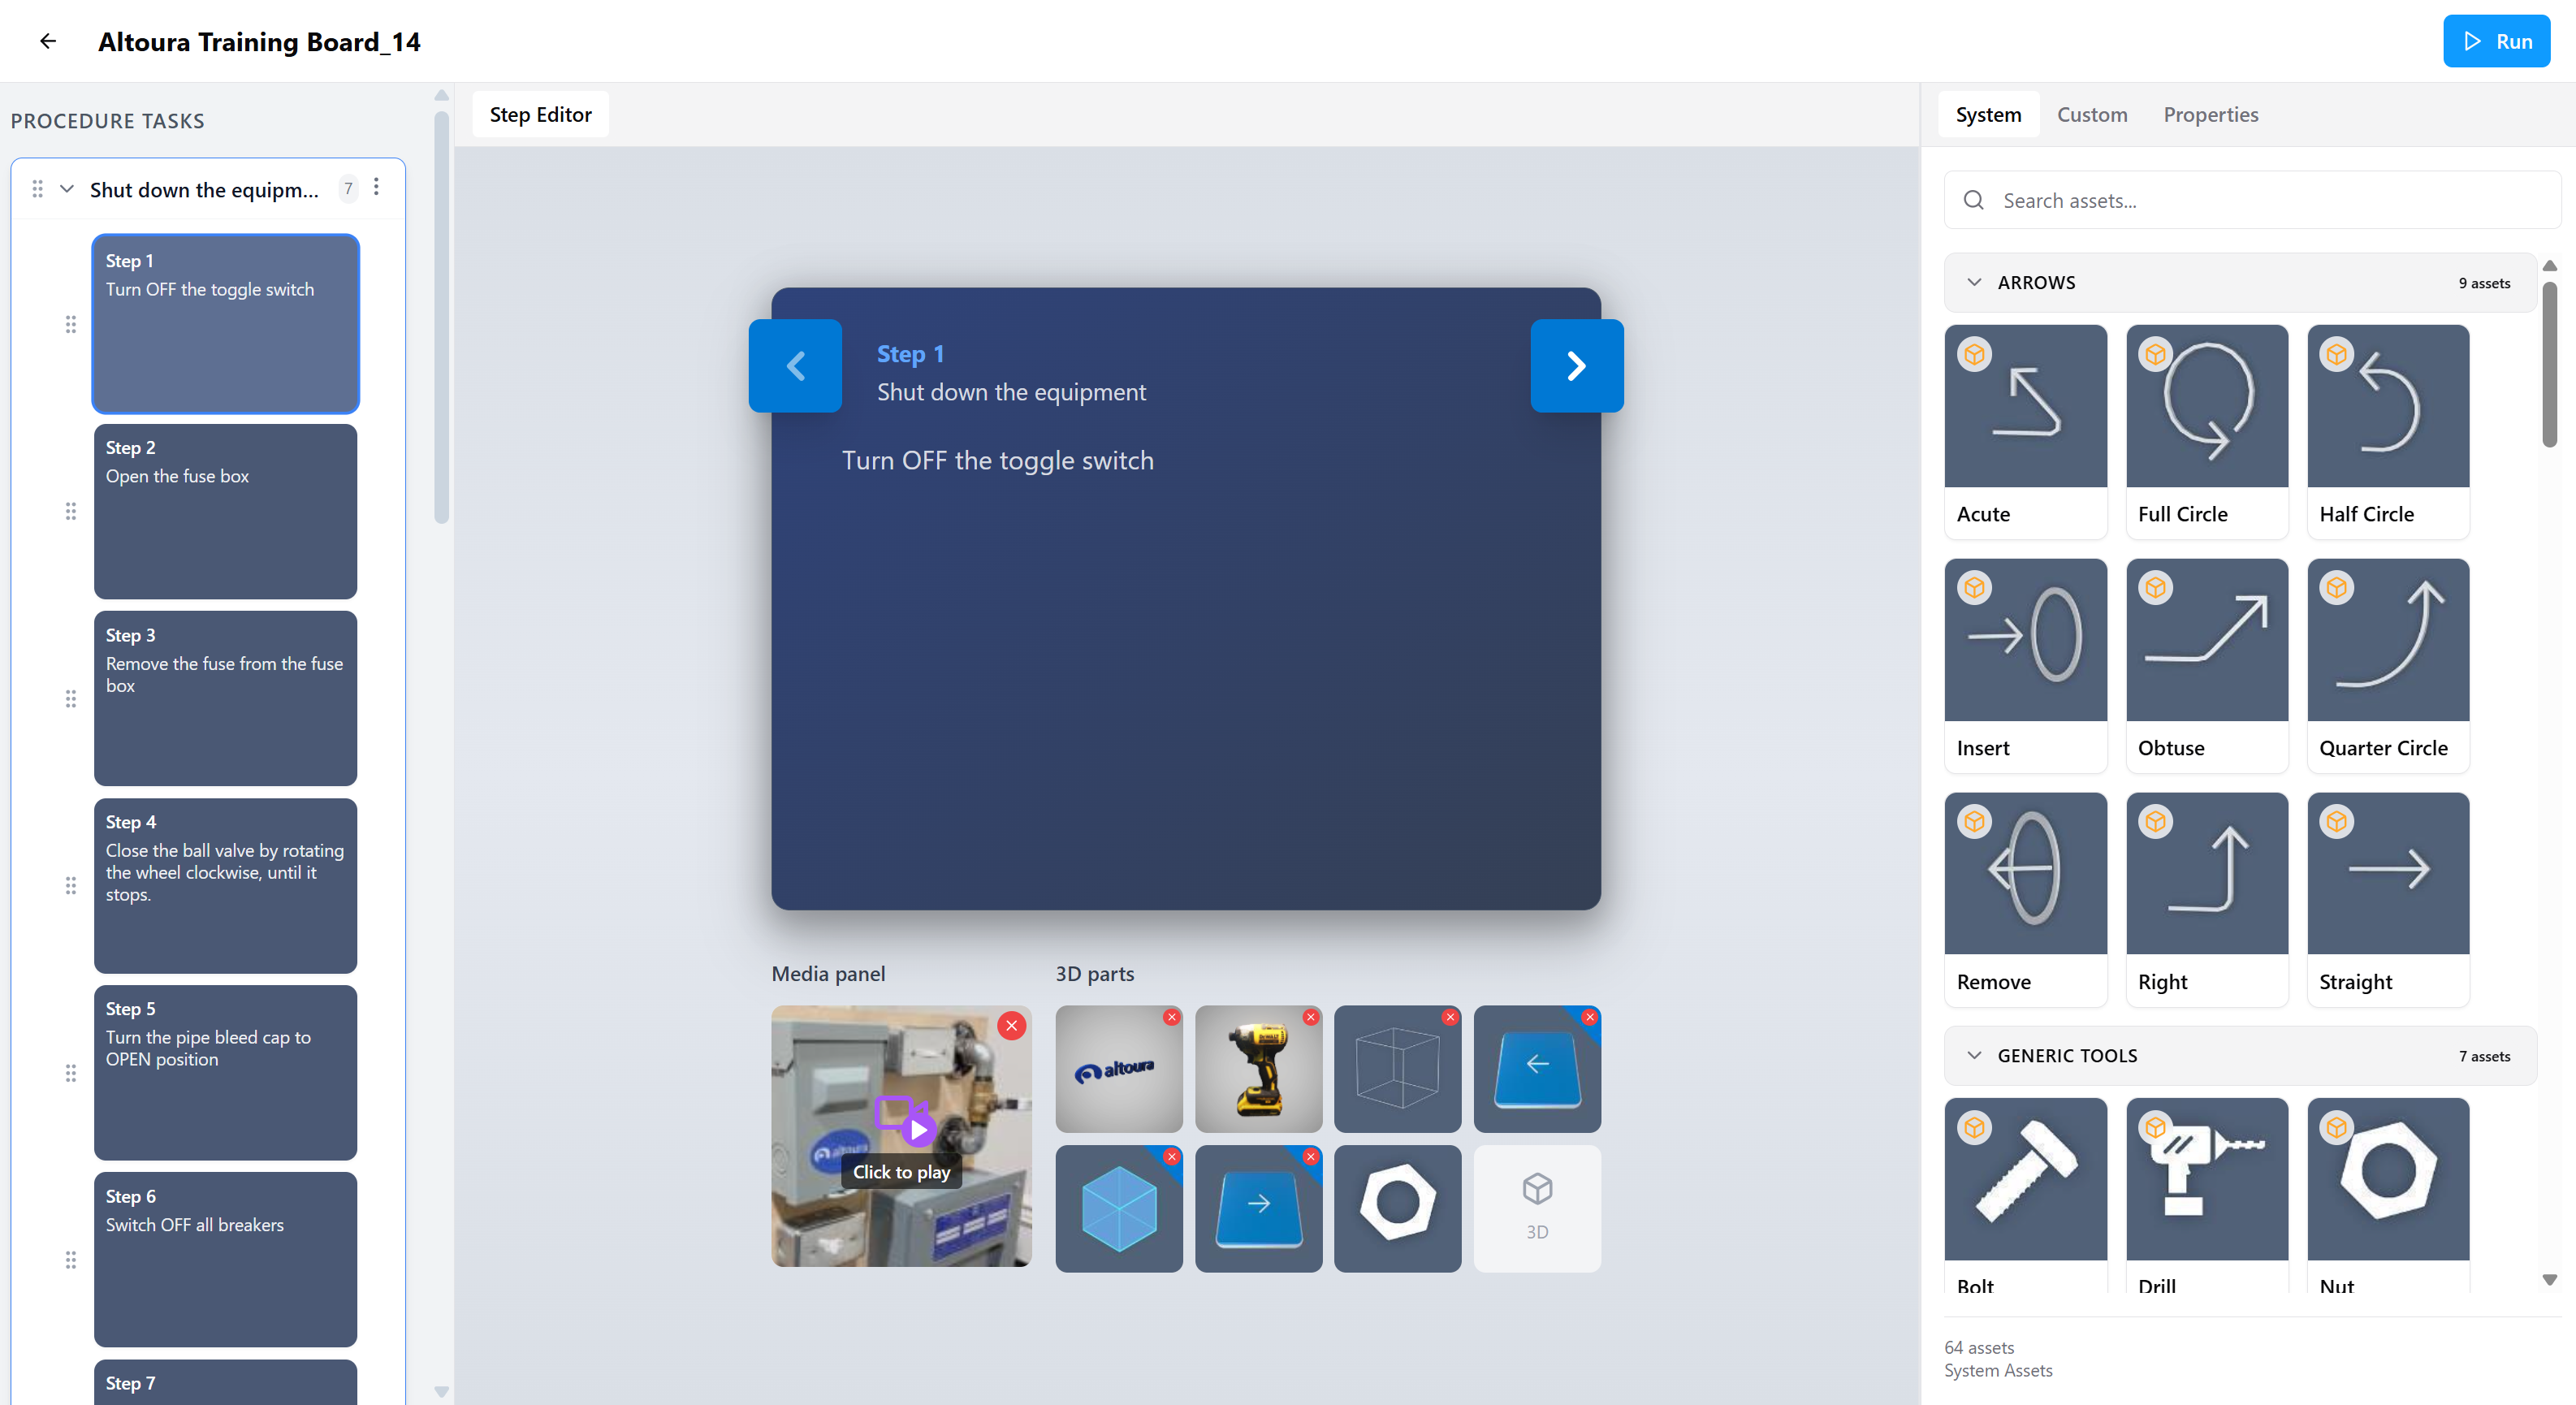Play the media panel video
2576x1405 pixels.
pos(902,1135)
